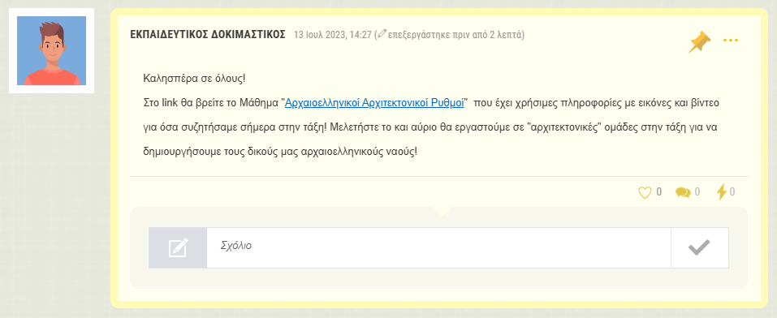Click the count next to the lightning bolt
The image size is (777, 318).
tap(732, 192)
